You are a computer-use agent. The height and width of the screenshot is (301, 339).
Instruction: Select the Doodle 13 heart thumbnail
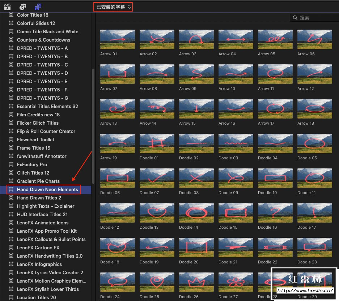[157, 213]
